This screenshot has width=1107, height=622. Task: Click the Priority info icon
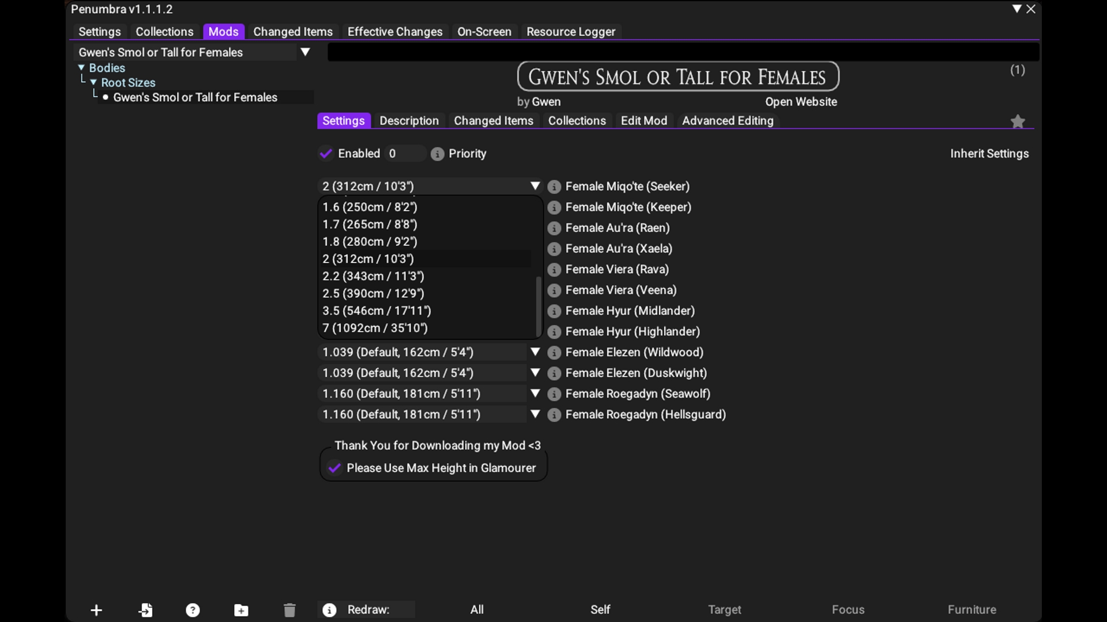(x=437, y=154)
